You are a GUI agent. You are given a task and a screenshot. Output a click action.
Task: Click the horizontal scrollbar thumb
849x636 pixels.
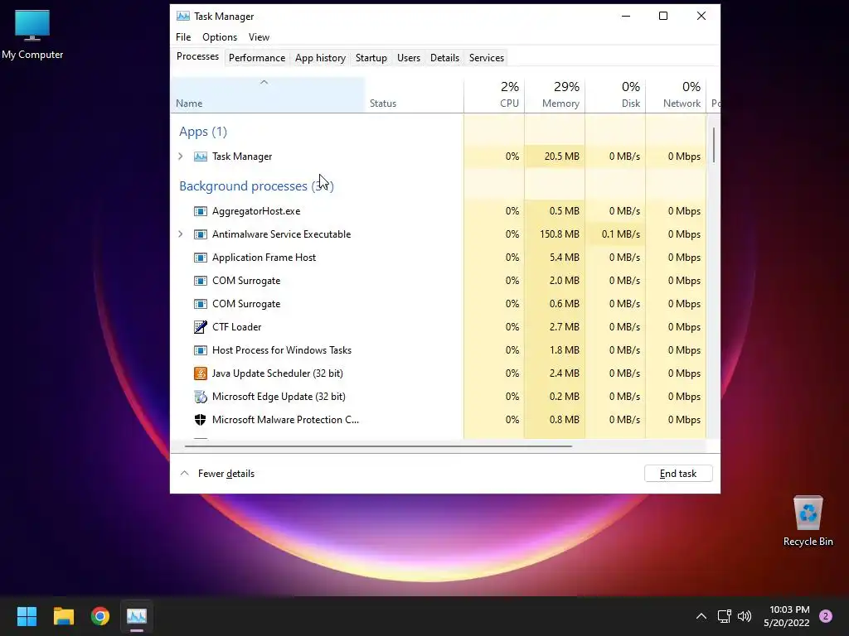(x=378, y=446)
